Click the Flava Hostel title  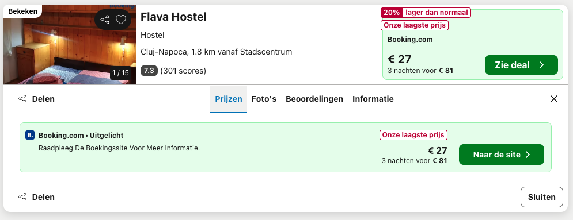point(173,17)
